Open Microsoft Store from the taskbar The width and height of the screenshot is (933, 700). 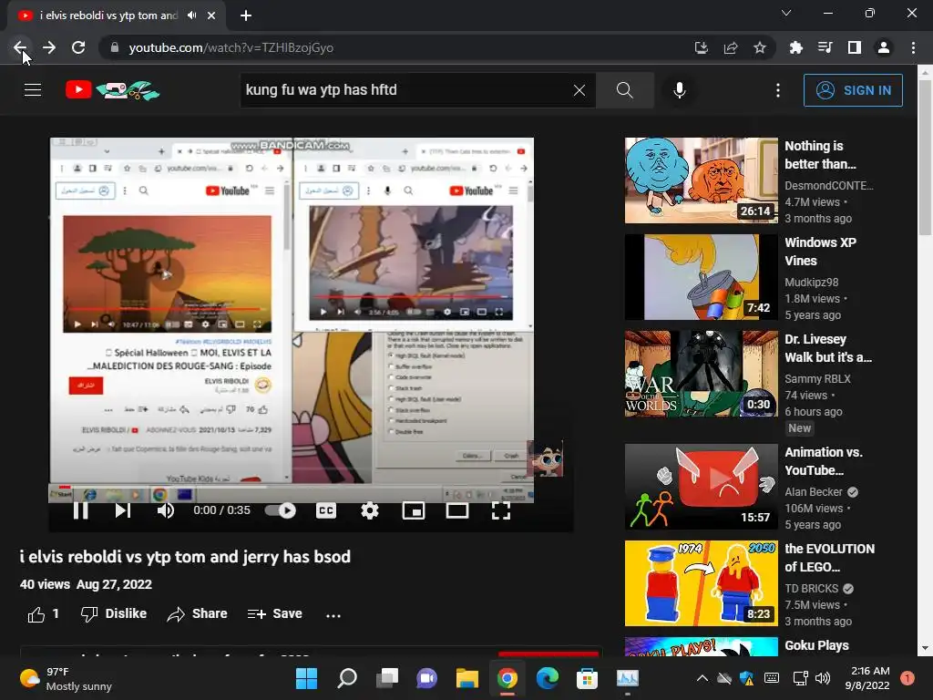[x=587, y=678]
